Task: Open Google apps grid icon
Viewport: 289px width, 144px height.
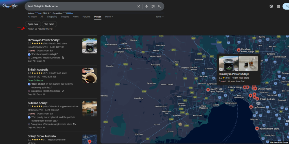Action: click(279, 6)
